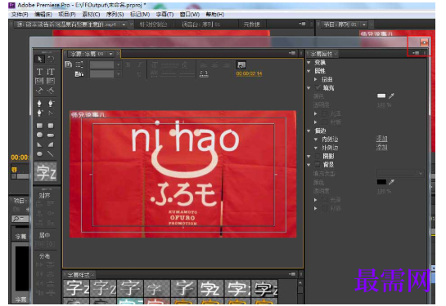Open the font style dropdown below font family
The width and height of the screenshot is (446, 306).
(118, 74)
